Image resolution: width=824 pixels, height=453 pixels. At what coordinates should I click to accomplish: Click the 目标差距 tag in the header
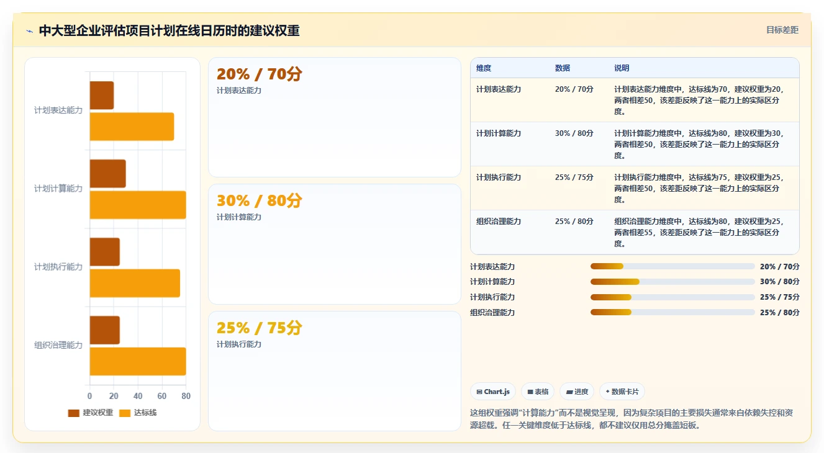click(782, 30)
